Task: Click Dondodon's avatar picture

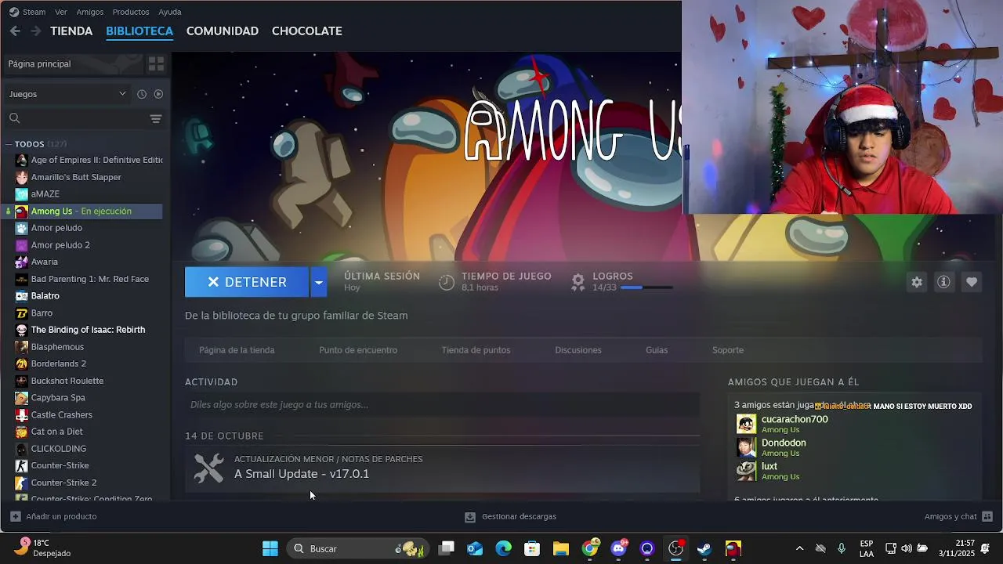Action: pos(746,447)
